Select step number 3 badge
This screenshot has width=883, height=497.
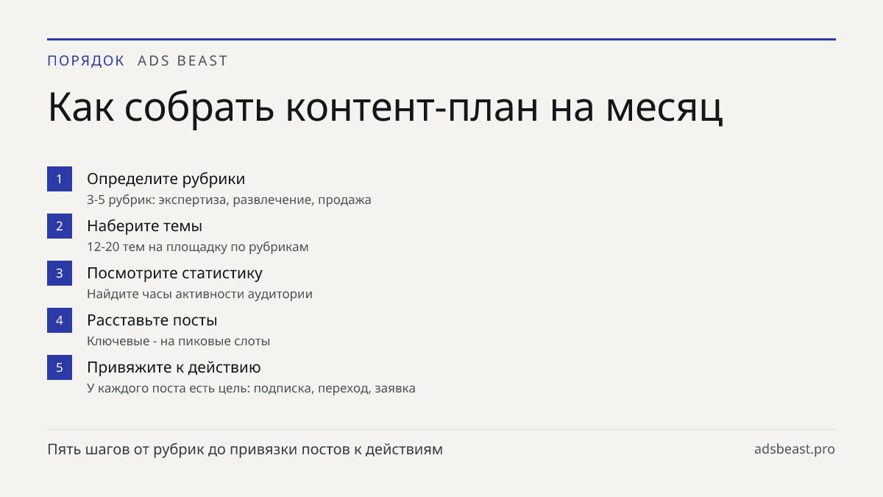(x=60, y=273)
